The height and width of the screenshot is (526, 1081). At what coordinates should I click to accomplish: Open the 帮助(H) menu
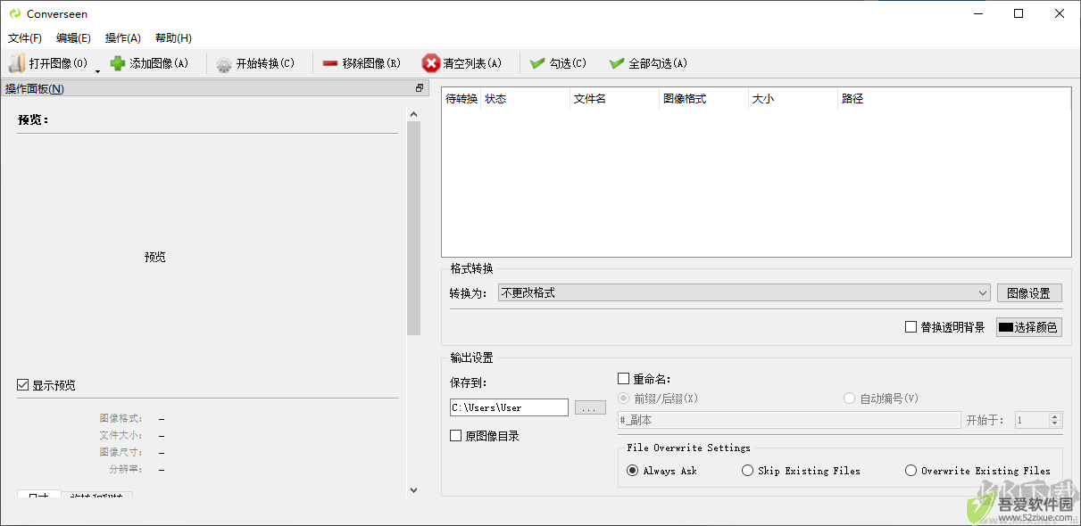coord(173,38)
